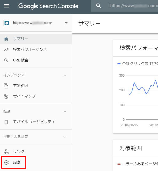Click the pages icon beside 対象範囲
Screen dimensions: 158x171
point(6,86)
